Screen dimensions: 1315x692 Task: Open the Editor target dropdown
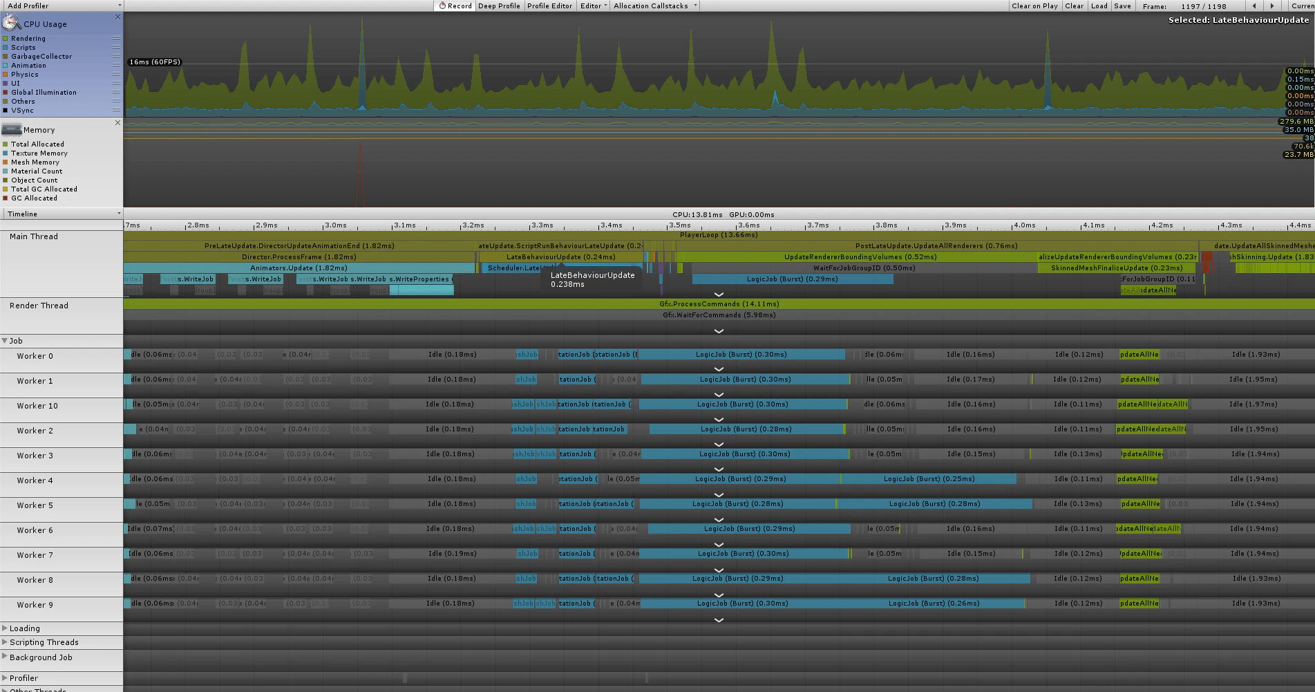click(594, 6)
